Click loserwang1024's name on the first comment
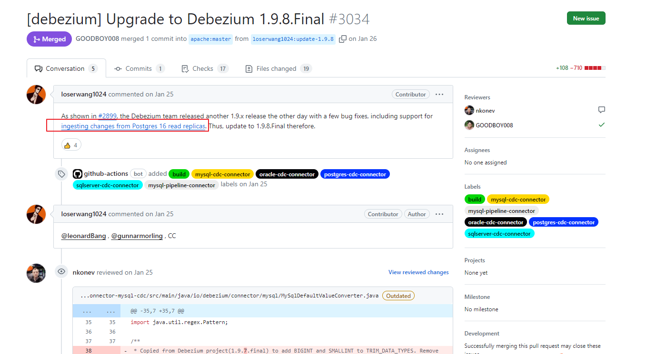656x354 pixels. pyautogui.click(x=84, y=94)
